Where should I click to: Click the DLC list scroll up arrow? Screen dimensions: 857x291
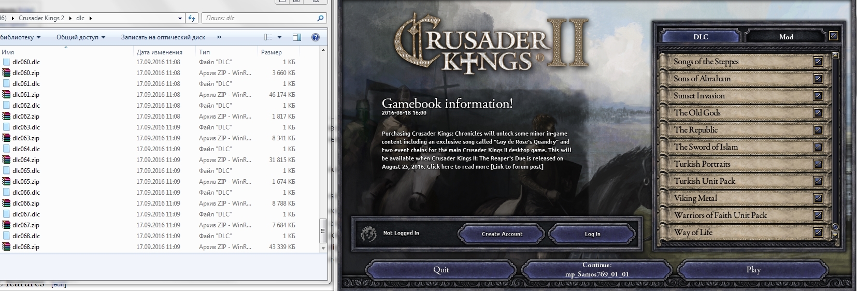835,55
